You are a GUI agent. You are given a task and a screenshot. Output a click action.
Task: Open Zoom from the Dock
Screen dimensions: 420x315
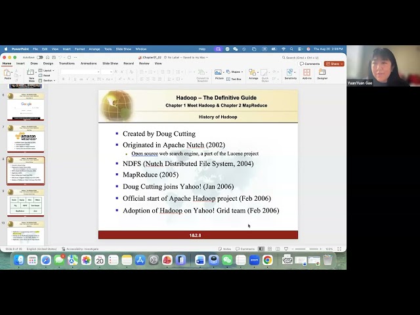254,260
